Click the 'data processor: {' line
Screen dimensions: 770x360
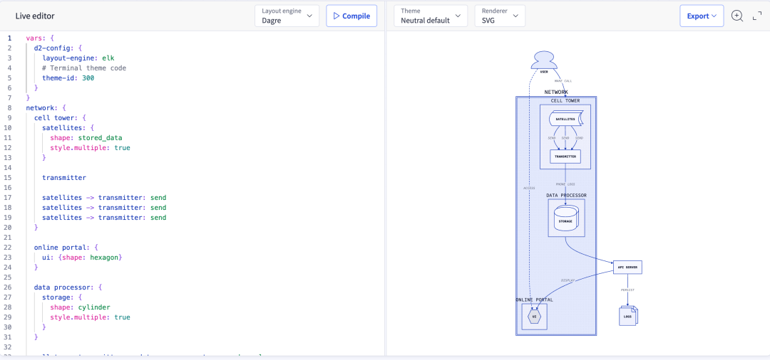point(68,287)
